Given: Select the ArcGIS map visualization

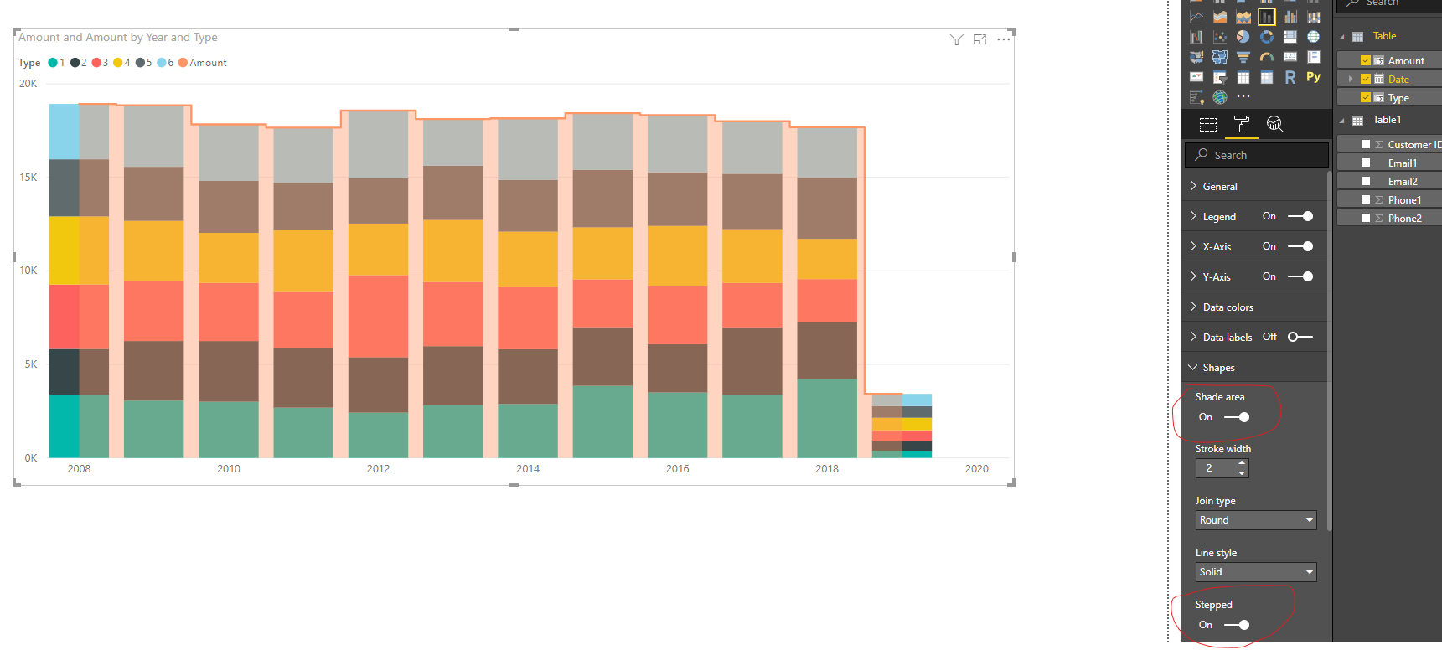Looking at the screenshot, I should pyautogui.click(x=1220, y=97).
